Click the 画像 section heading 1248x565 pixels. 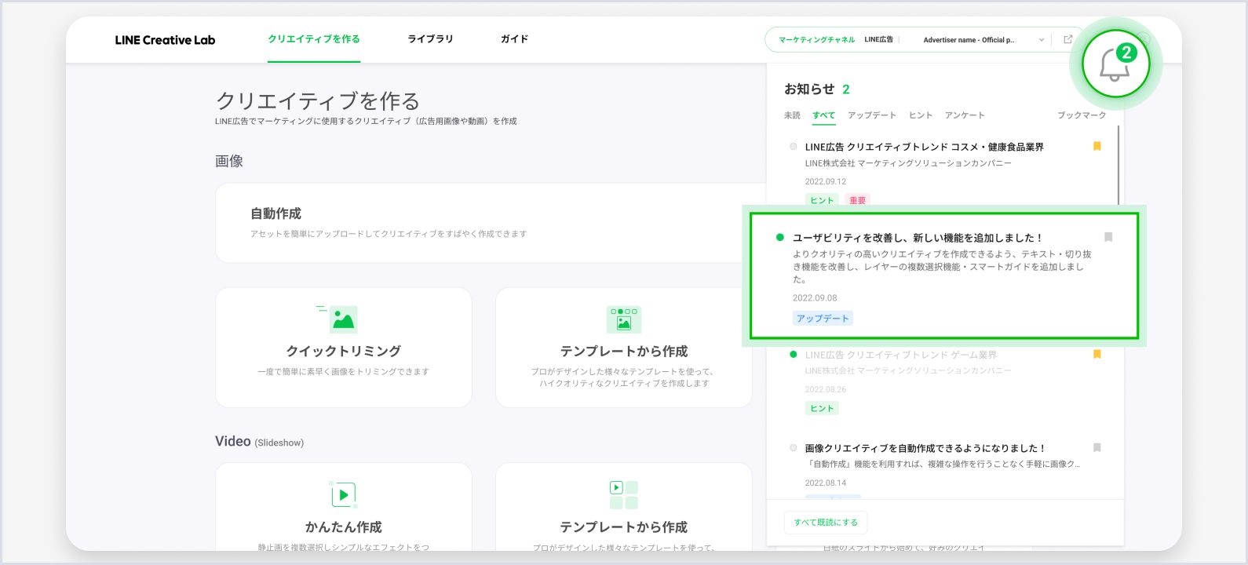[x=229, y=161]
